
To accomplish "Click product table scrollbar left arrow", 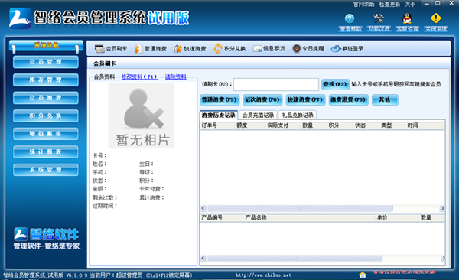I will (x=203, y=259).
